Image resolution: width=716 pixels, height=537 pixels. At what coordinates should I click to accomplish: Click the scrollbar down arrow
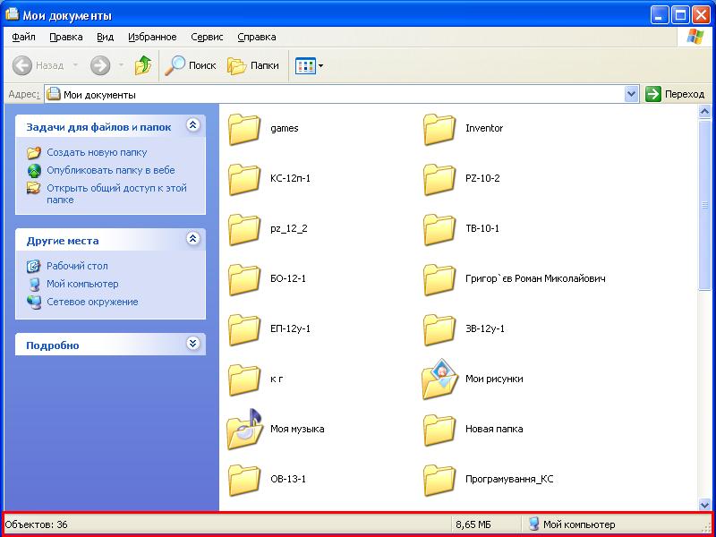(704, 504)
